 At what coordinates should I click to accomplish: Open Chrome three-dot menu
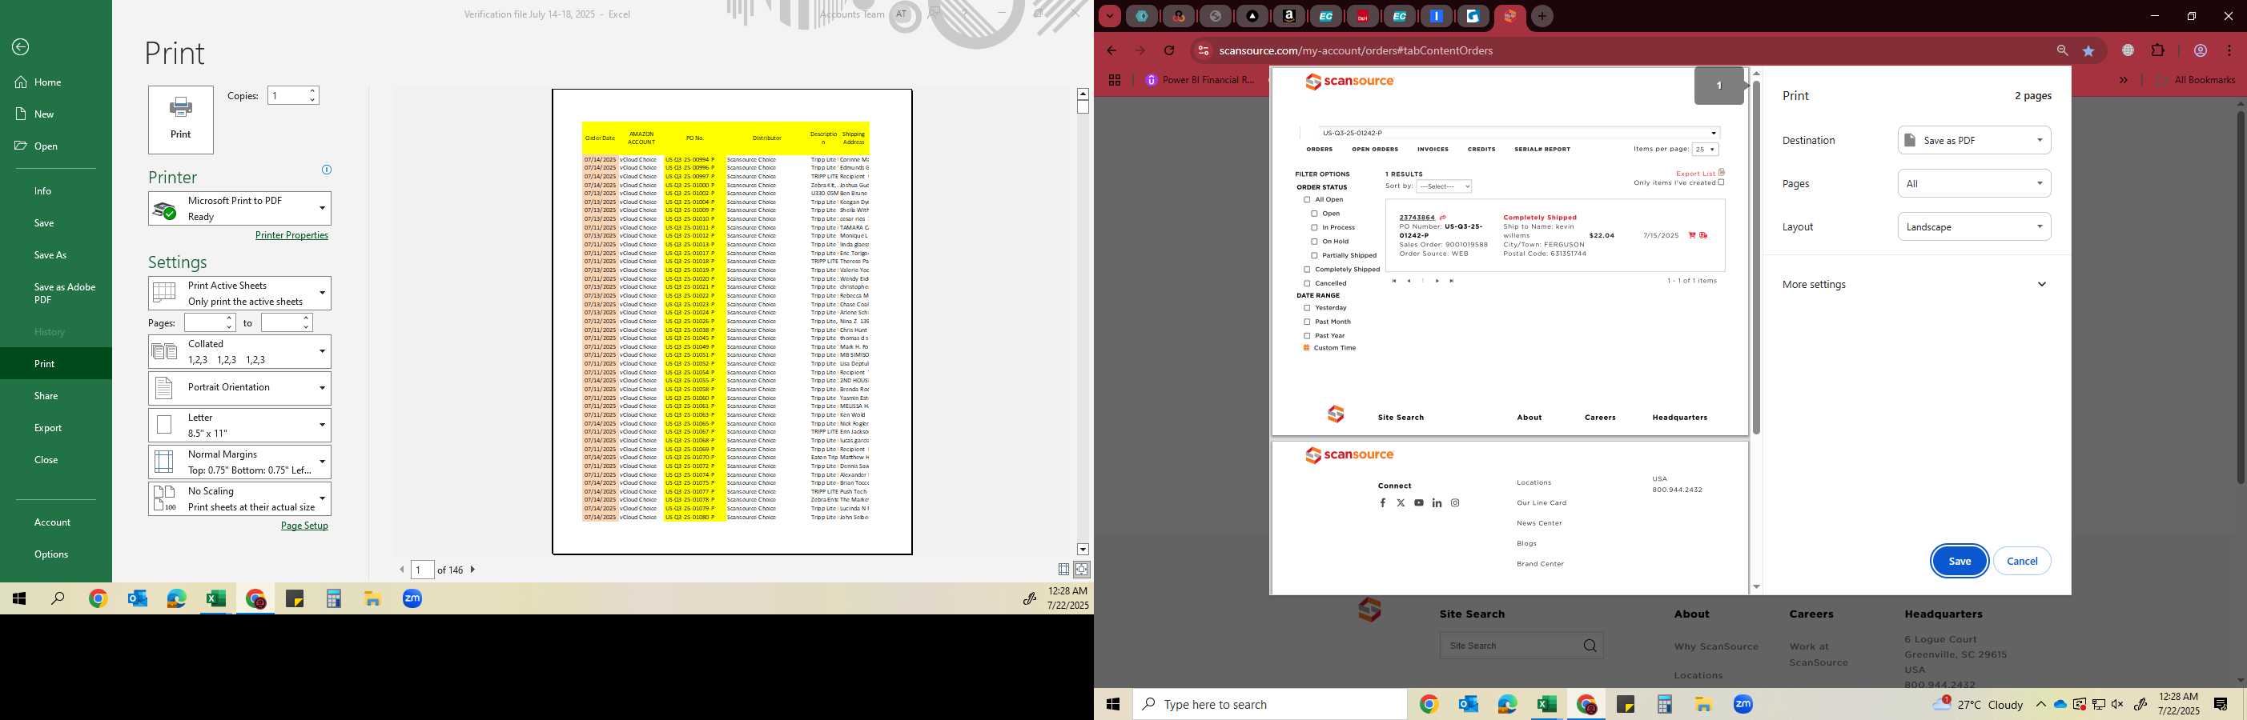[x=2229, y=50]
